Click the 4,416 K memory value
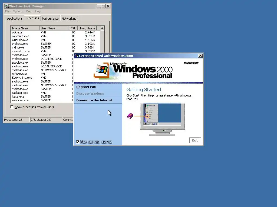 [x=90, y=40]
